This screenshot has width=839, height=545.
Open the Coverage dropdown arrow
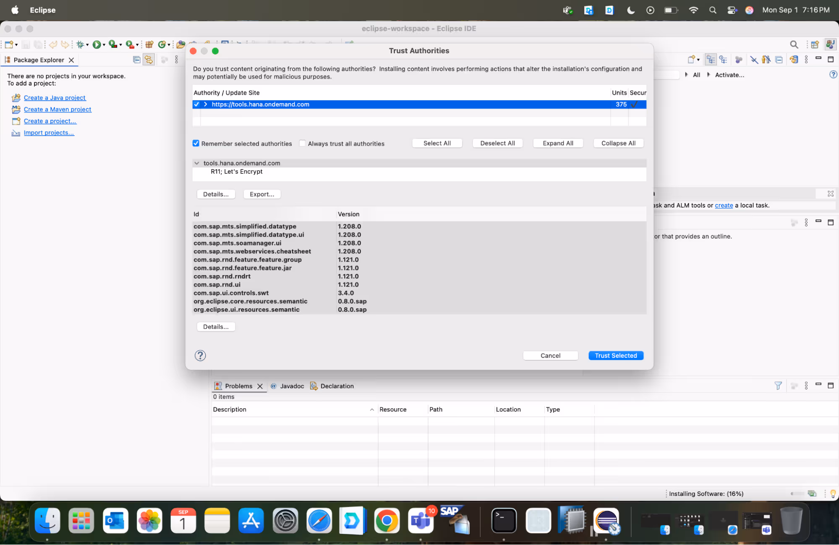coord(120,45)
